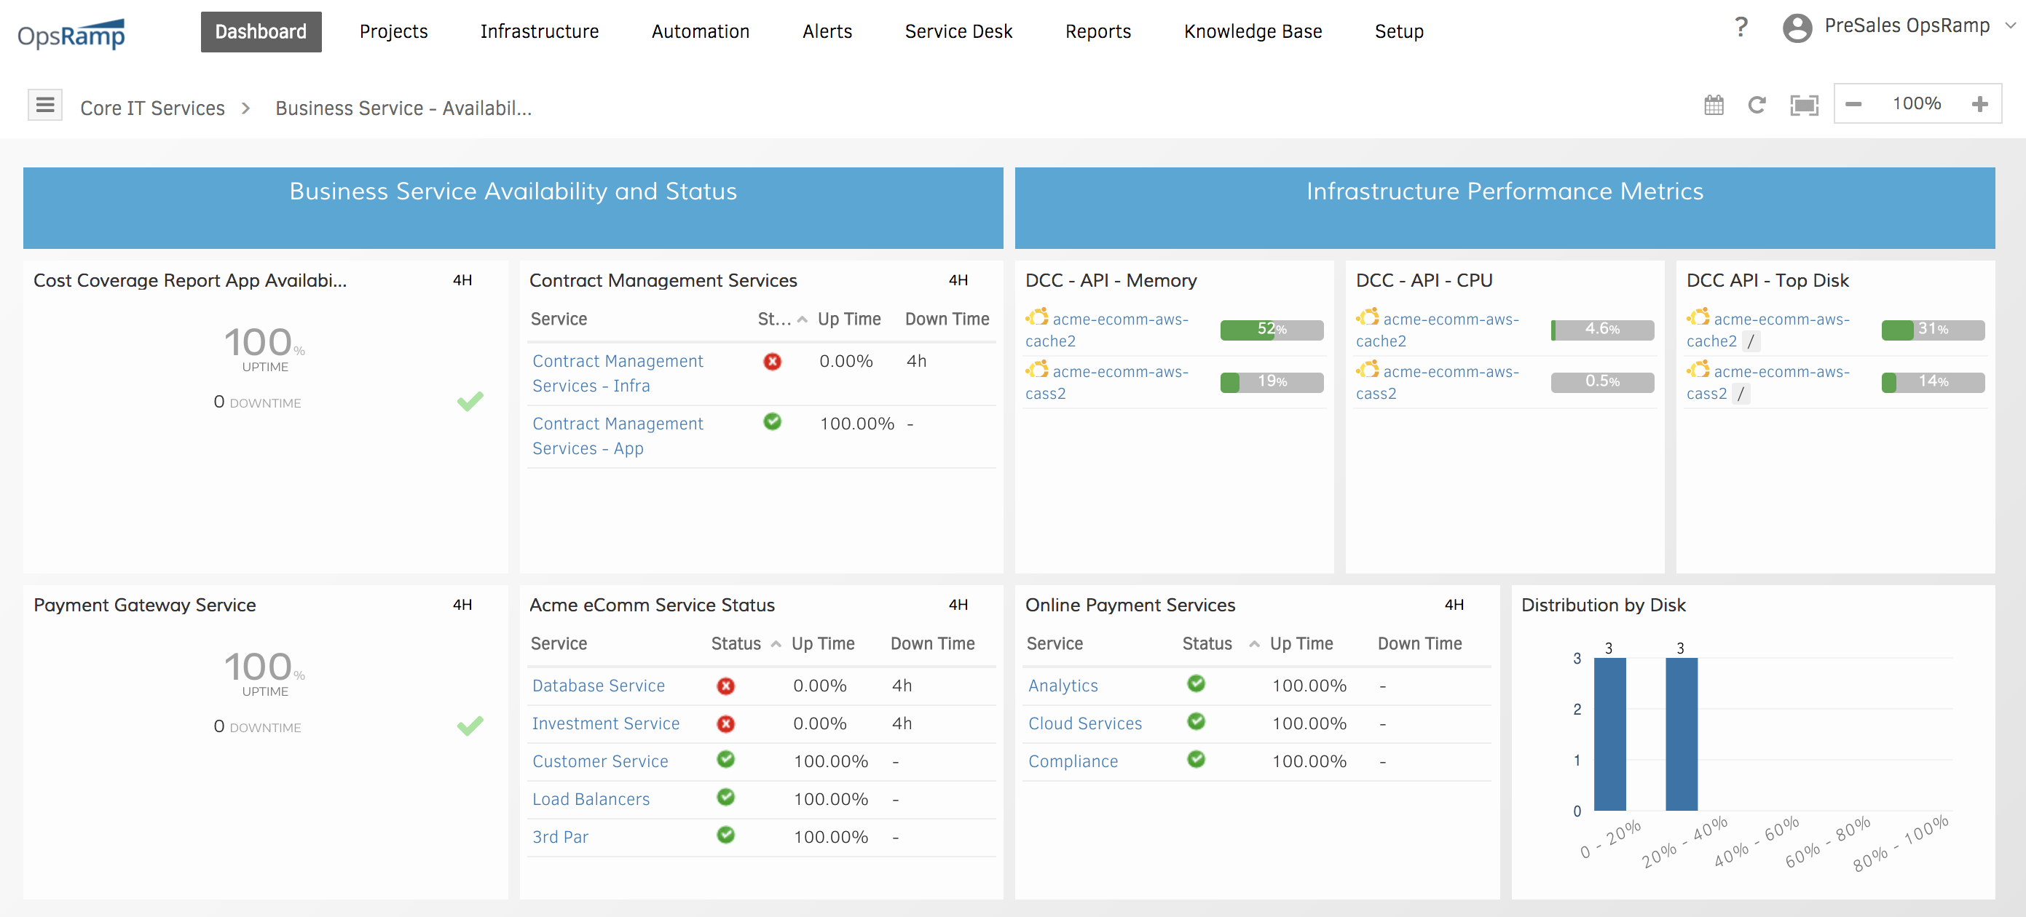This screenshot has height=917, width=2026.
Task: Refresh the dashboard data
Action: (1759, 105)
